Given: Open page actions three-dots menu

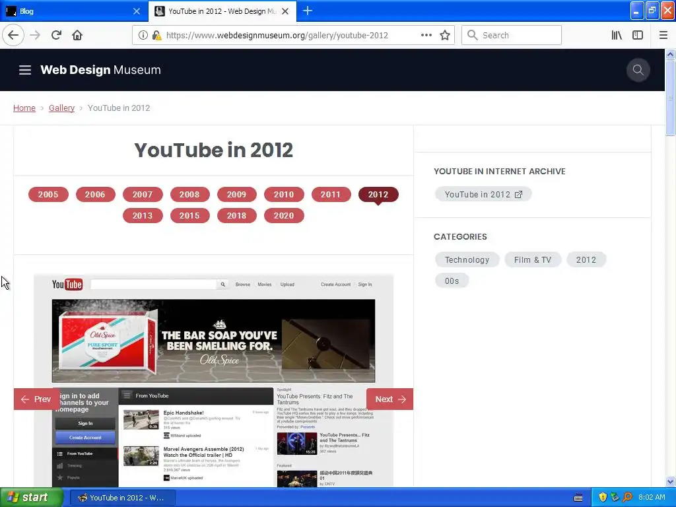Looking at the screenshot, I should point(426,36).
